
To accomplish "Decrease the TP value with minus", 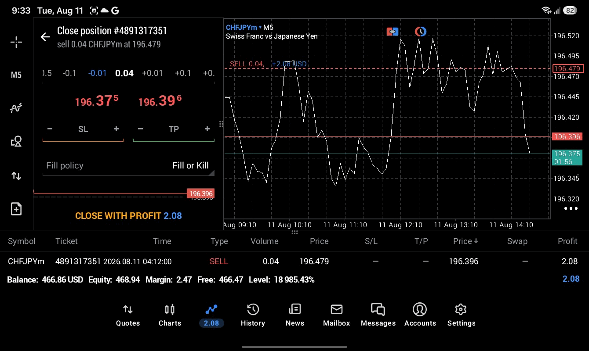I will pos(140,129).
